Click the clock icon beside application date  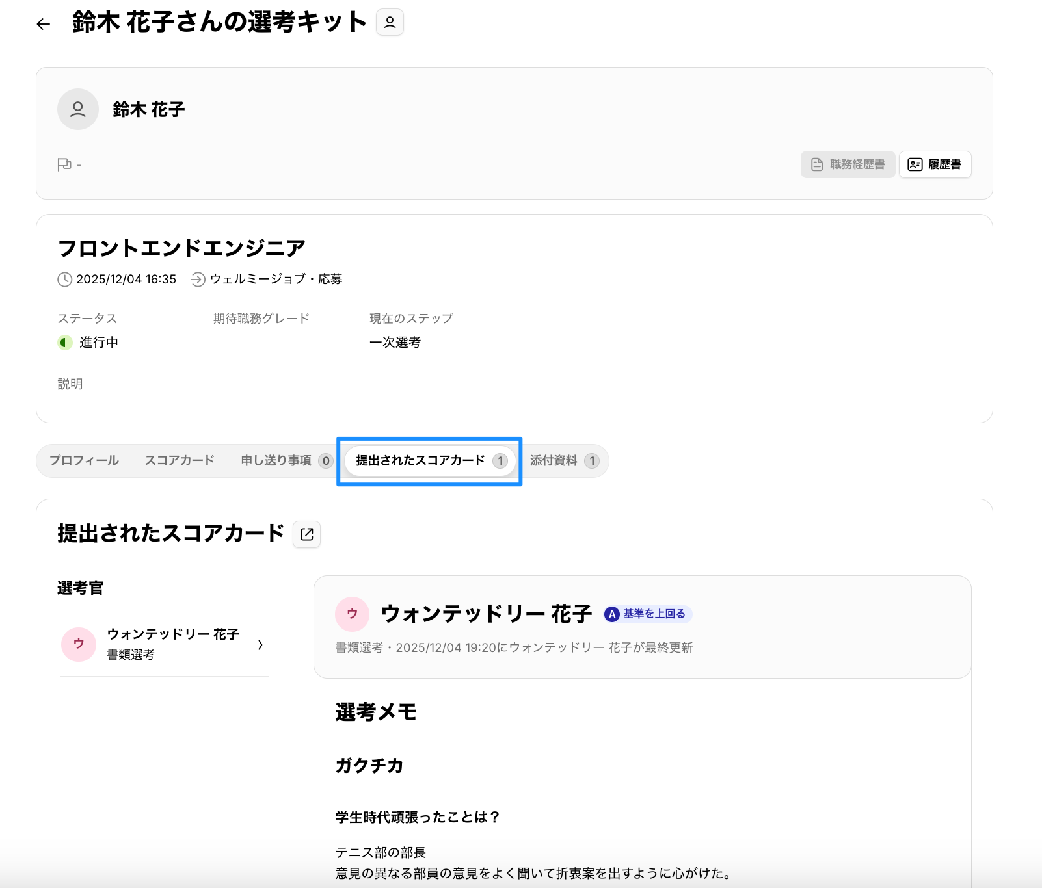point(65,280)
